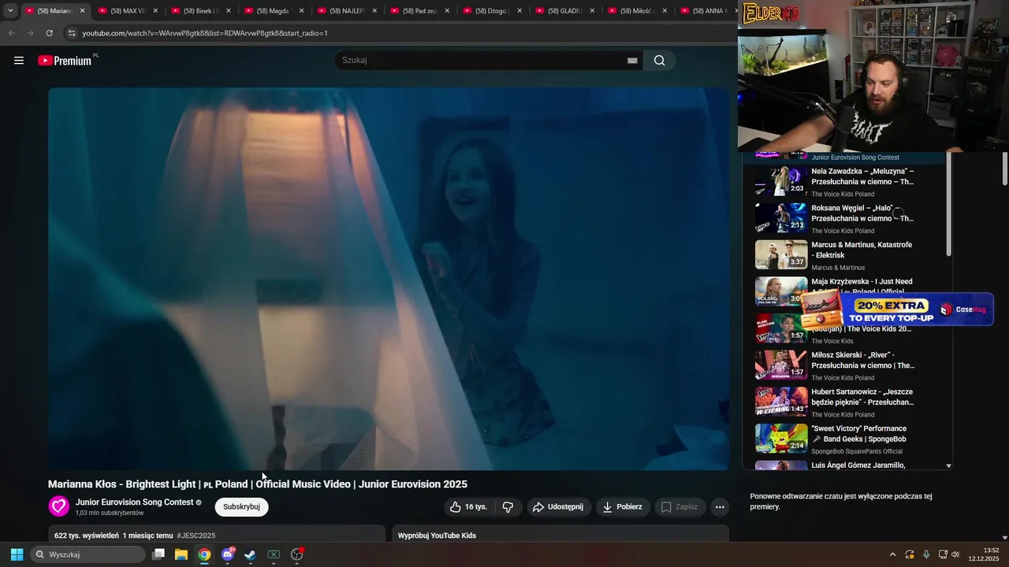1009x567 pixels.
Task: Open the network icon in the system tray
Action: tap(942, 554)
